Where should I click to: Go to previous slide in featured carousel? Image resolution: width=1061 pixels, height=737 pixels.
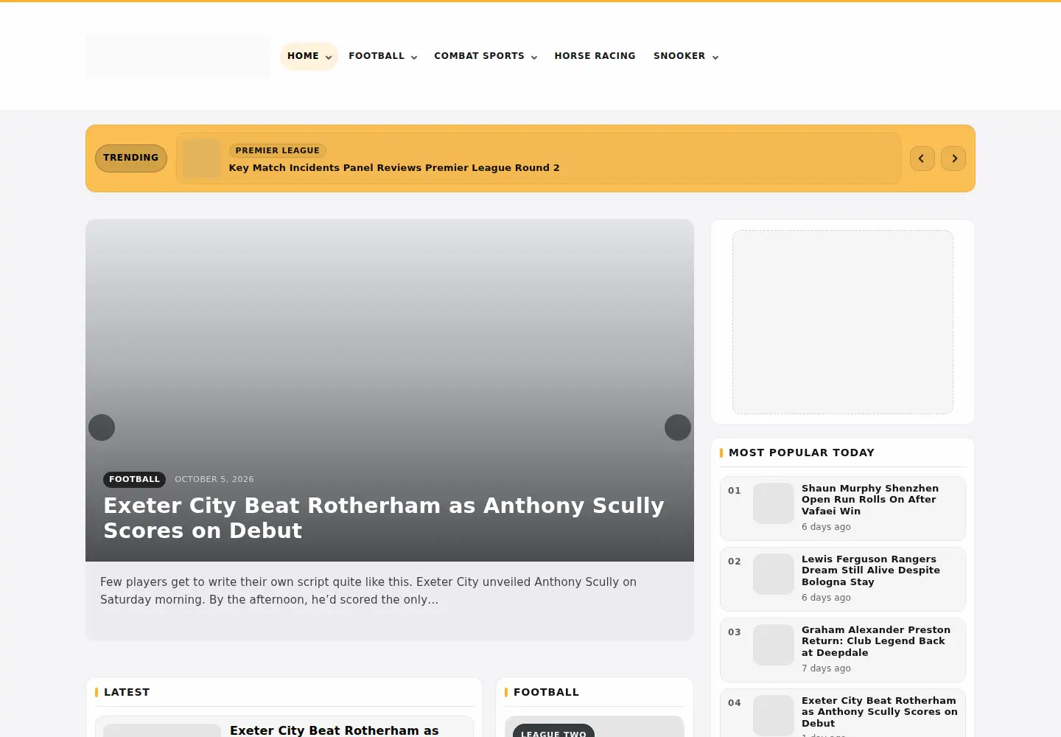pos(102,427)
